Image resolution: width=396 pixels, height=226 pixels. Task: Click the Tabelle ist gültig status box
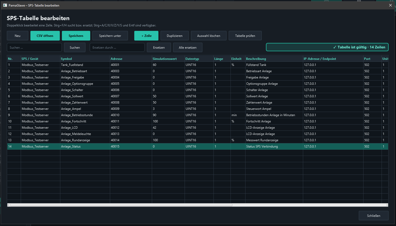[327, 47]
